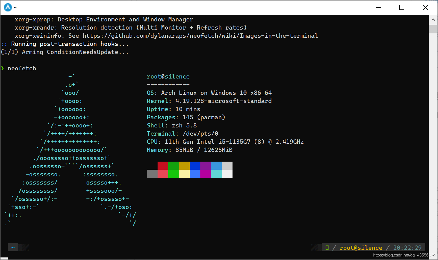Screen dimensions: 438x260
Task: Click the 'xorg-xprop' dependency line
Action: click(104, 19)
